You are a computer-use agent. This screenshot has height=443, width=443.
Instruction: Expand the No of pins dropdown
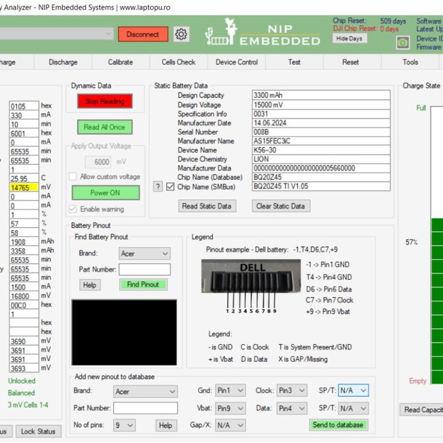tap(124, 425)
